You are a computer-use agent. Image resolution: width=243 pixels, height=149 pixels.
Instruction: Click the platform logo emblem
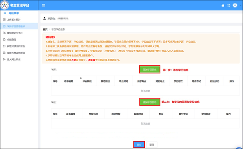point(5,5)
